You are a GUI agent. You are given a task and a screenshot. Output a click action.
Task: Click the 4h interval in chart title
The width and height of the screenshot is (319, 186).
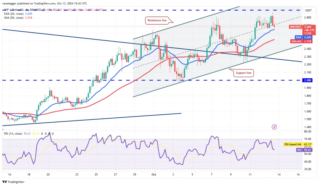click(27, 10)
